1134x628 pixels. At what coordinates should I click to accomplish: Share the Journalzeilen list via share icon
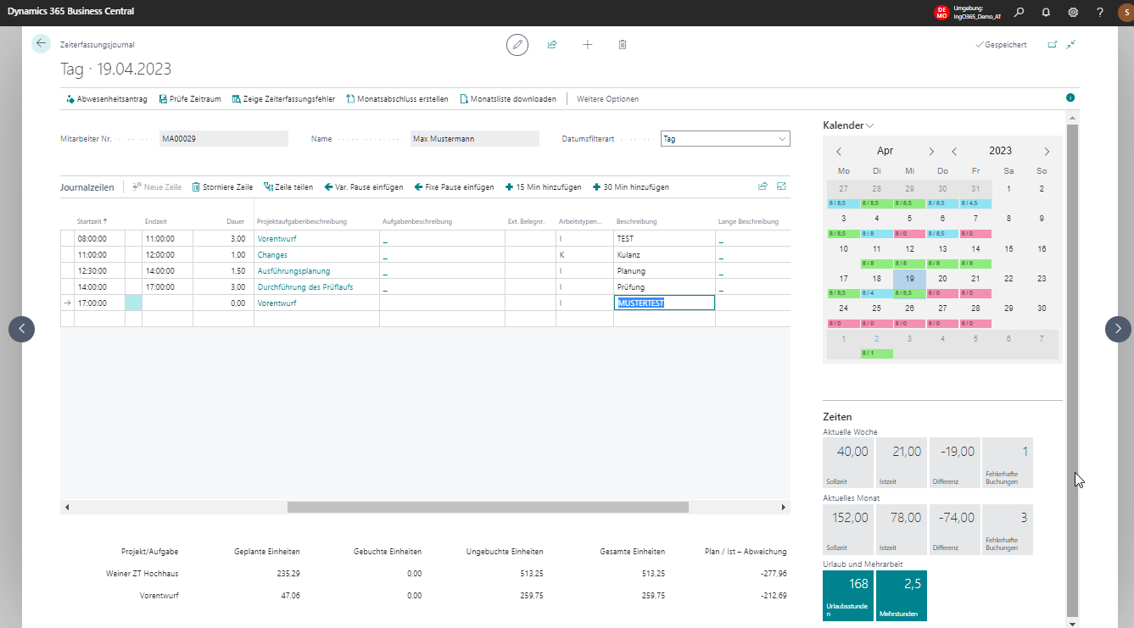click(x=763, y=186)
